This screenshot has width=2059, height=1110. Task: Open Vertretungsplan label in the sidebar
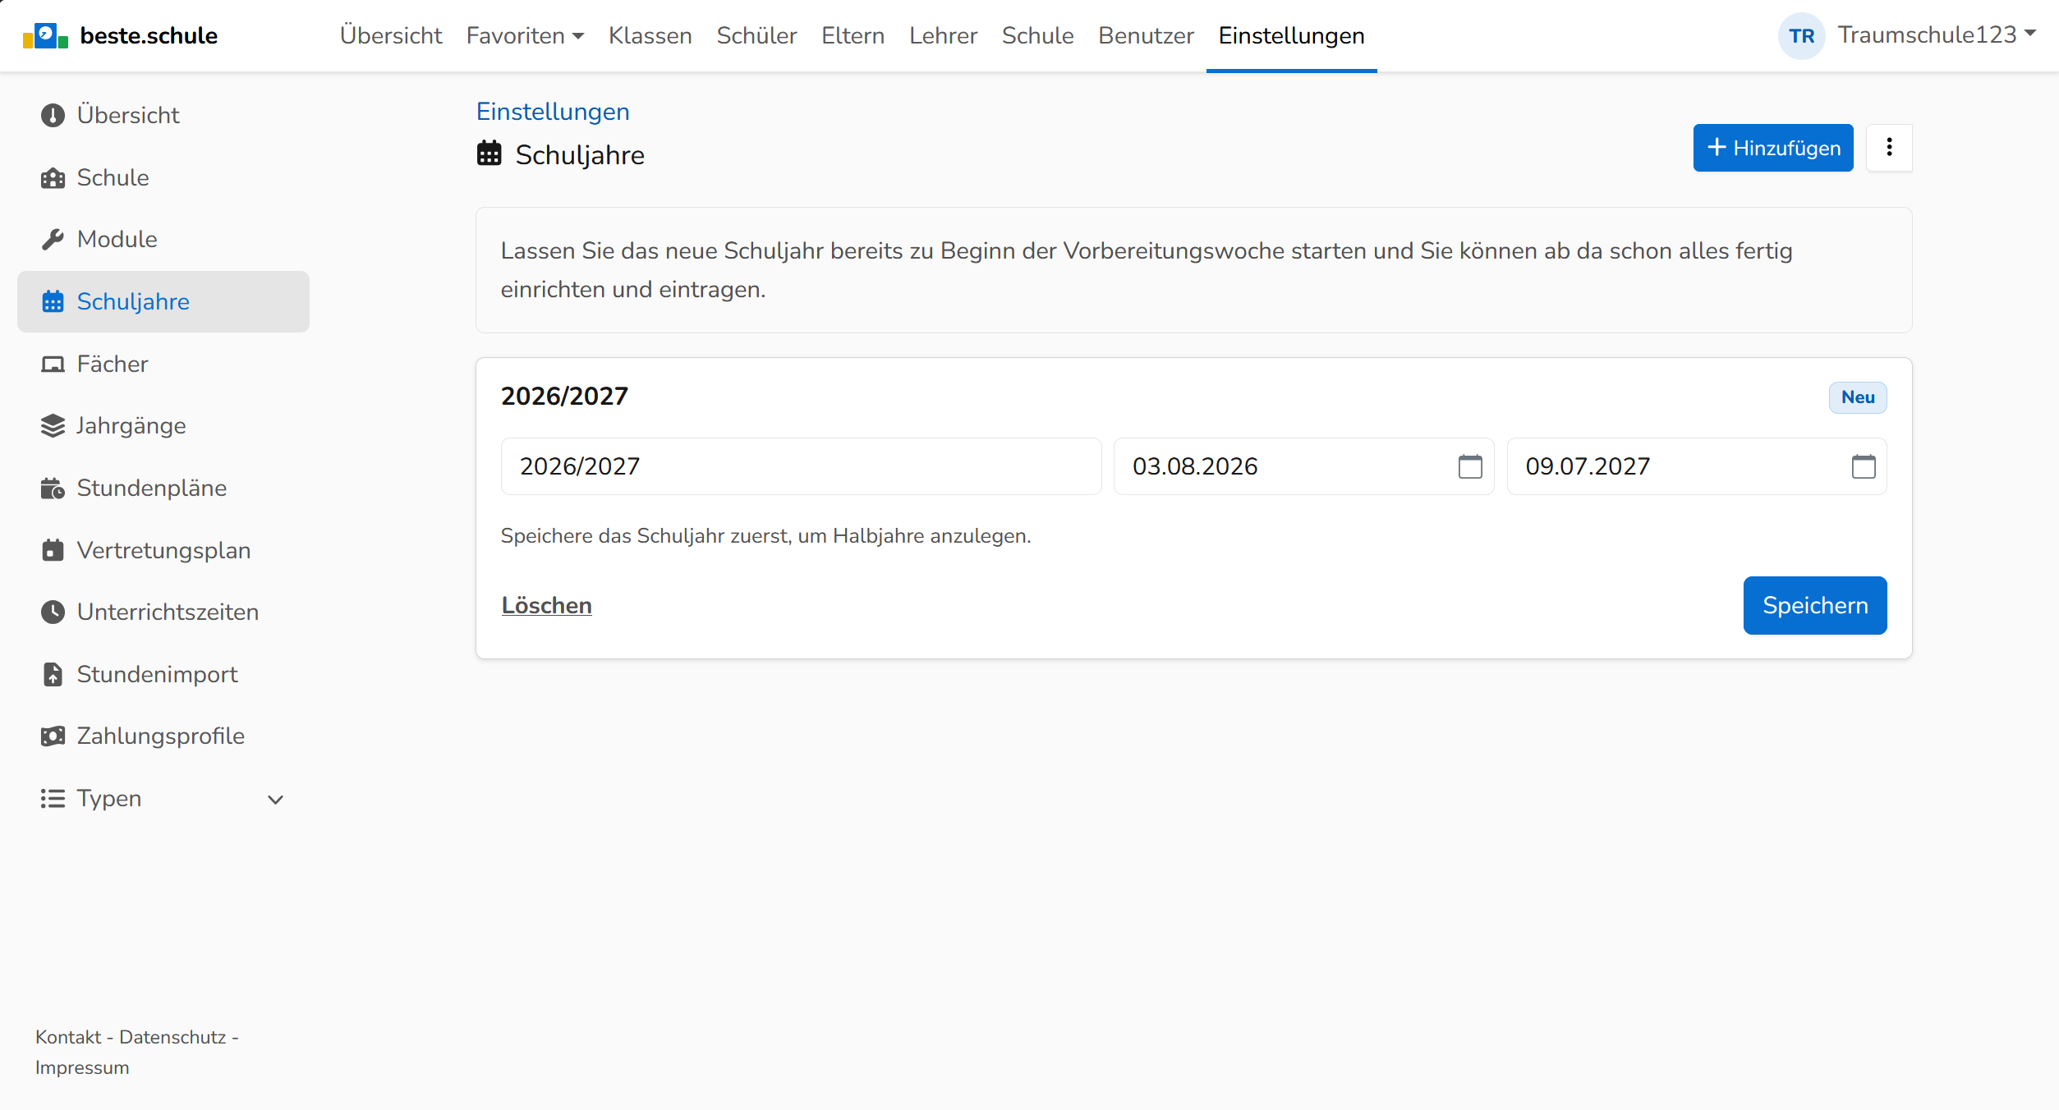tap(164, 551)
